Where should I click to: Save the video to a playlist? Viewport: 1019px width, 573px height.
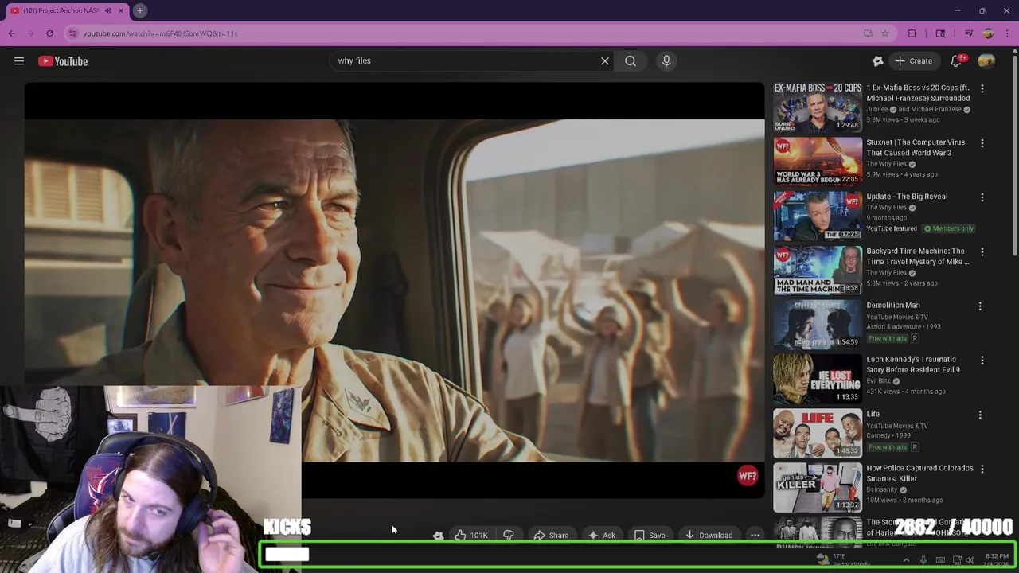650,536
